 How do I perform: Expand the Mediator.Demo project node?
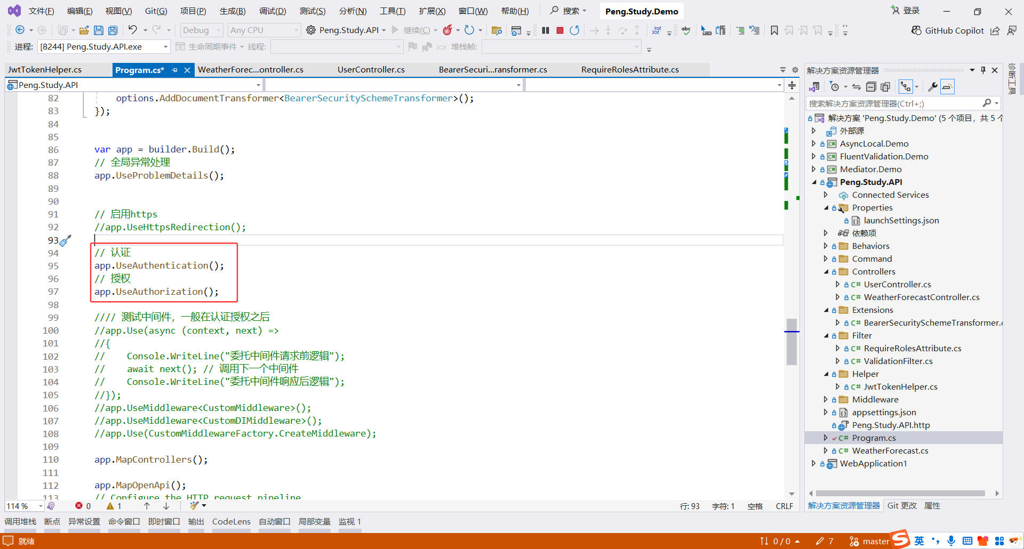click(x=813, y=169)
